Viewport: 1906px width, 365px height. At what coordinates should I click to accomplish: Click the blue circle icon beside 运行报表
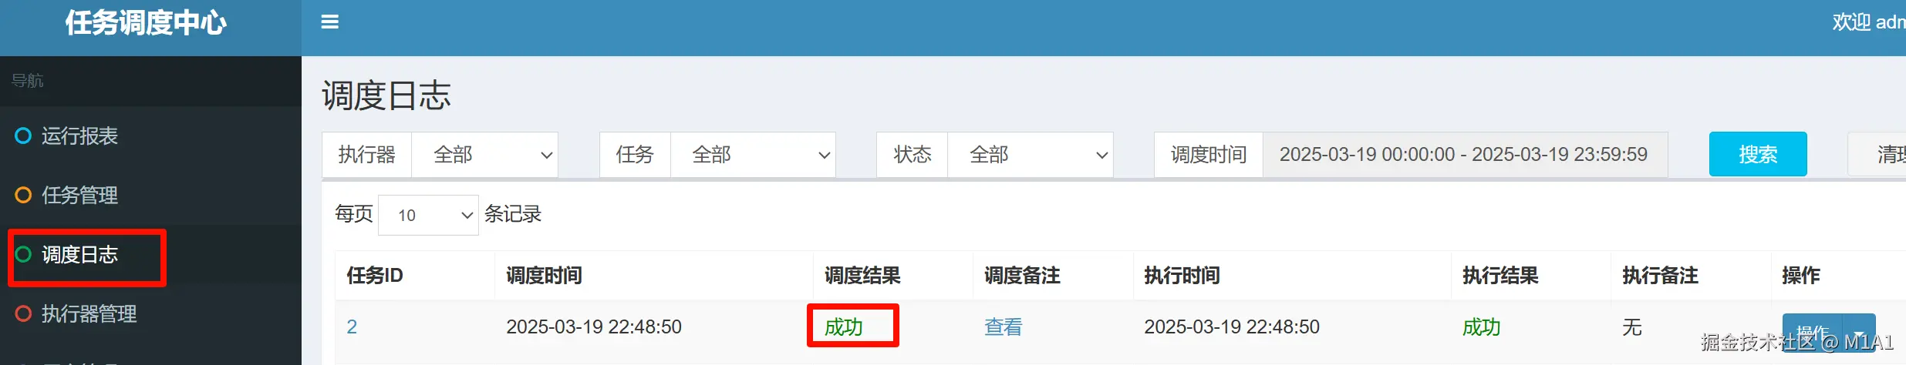pyautogui.click(x=23, y=136)
